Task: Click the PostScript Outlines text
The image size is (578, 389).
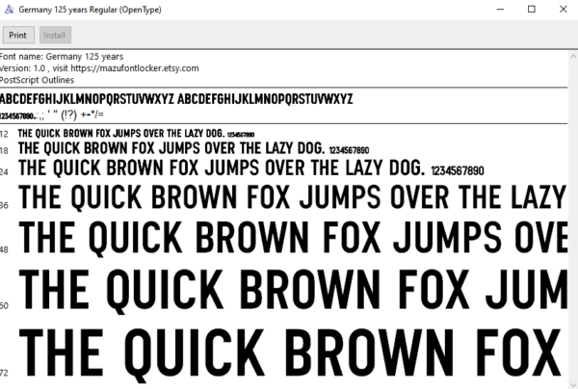Action: coord(37,80)
